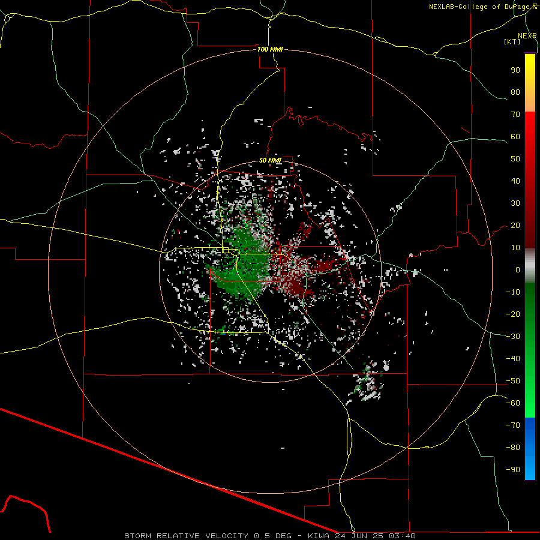Select the 50 NMI range ring label
This screenshot has height=540, width=540.
(x=270, y=160)
